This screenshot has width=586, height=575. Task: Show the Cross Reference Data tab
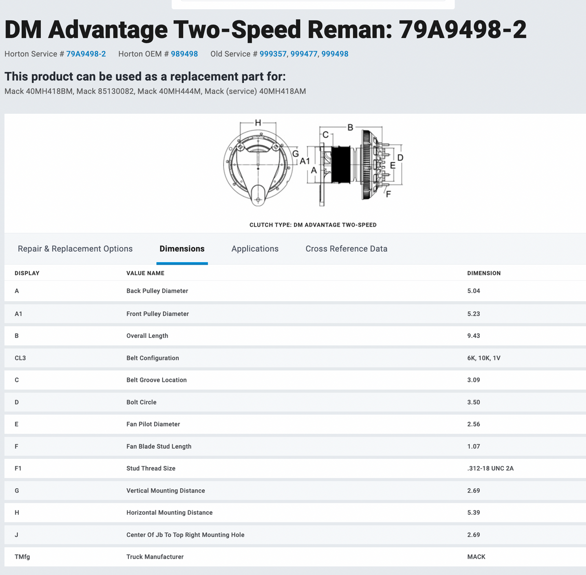coord(346,249)
